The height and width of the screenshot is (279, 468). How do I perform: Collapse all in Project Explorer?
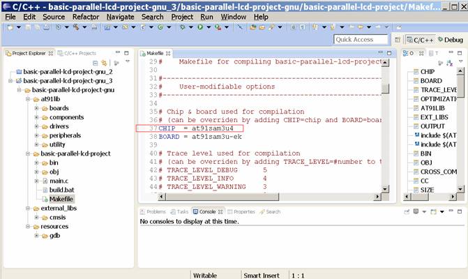96,63
